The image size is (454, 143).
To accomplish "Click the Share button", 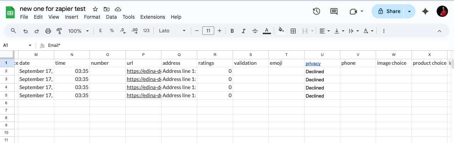I will [388, 11].
